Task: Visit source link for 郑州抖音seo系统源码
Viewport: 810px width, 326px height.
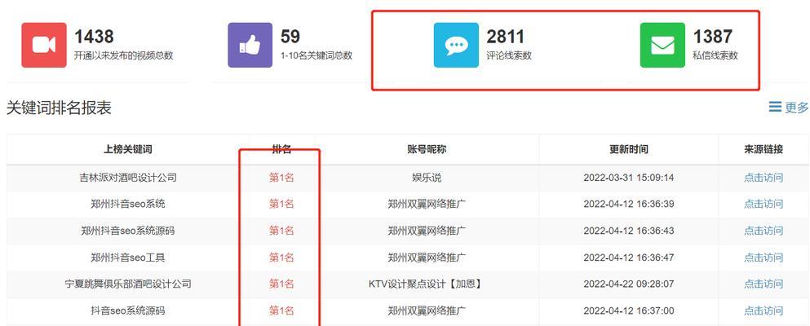Action: pyautogui.click(x=764, y=231)
